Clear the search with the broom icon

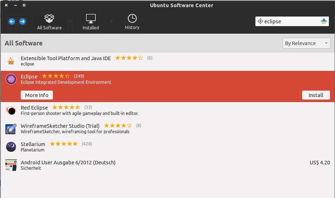pyautogui.click(x=324, y=21)
